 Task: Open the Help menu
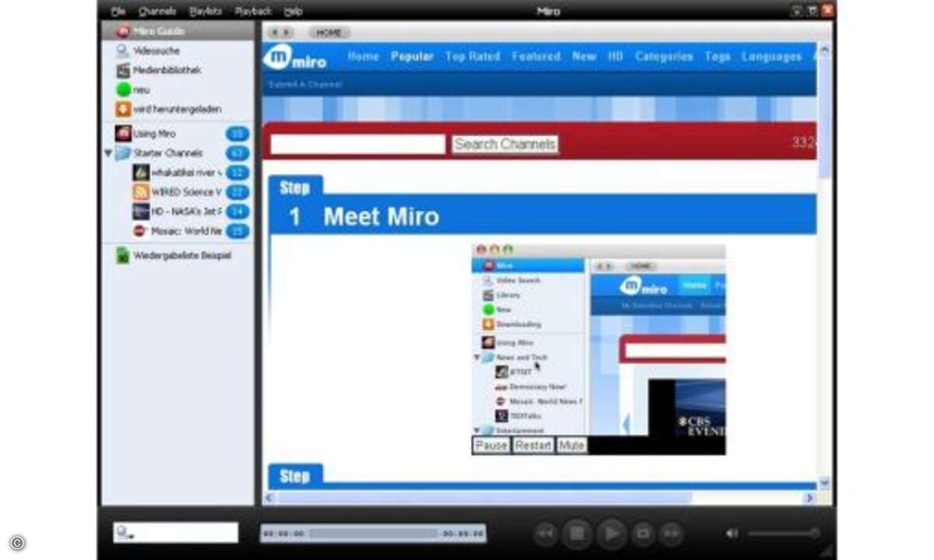click(293, 11)
